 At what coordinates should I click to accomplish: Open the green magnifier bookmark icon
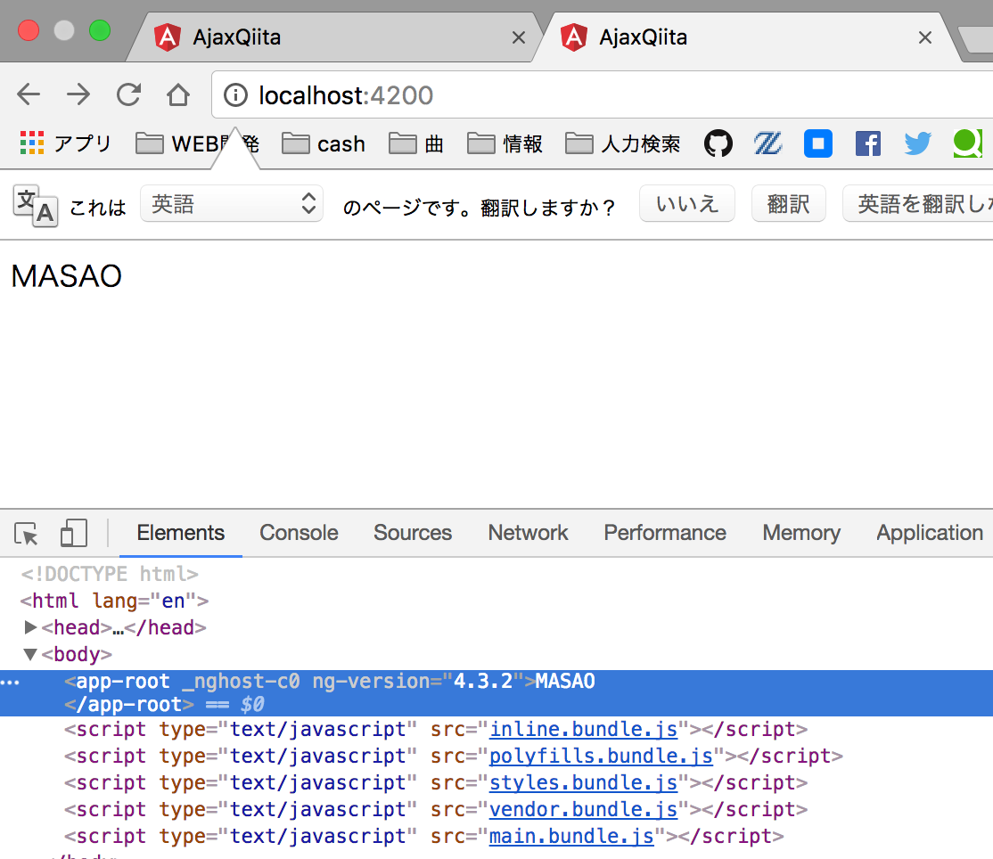967,143
